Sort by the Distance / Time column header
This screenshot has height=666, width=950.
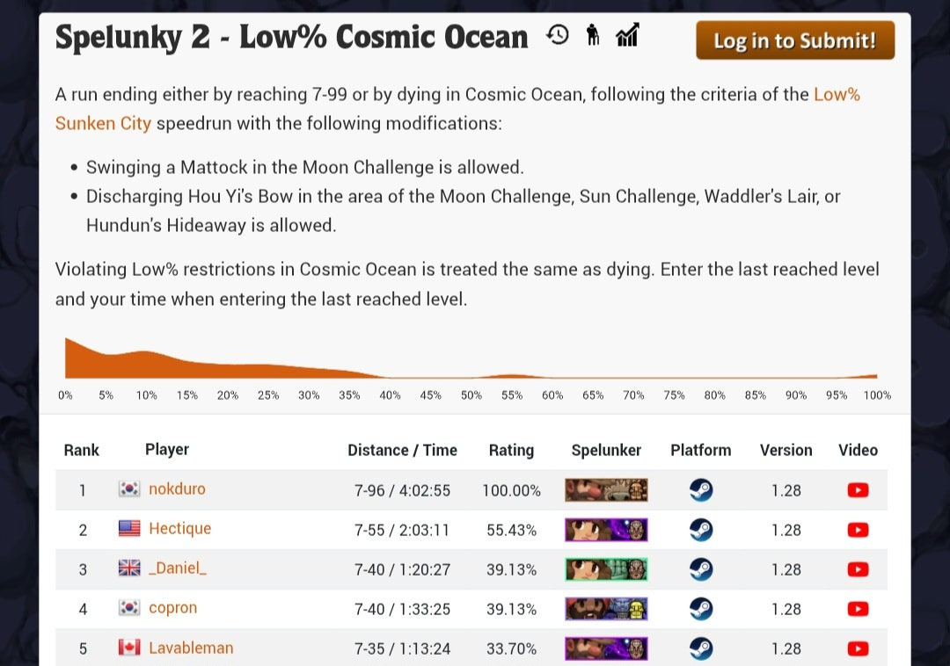[x=402, y=450]
